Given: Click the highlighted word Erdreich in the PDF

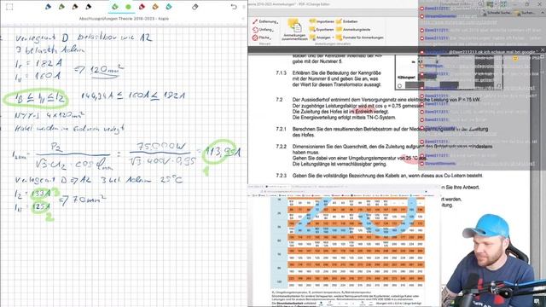Looking at the screenshot, I should coord(364,112).
